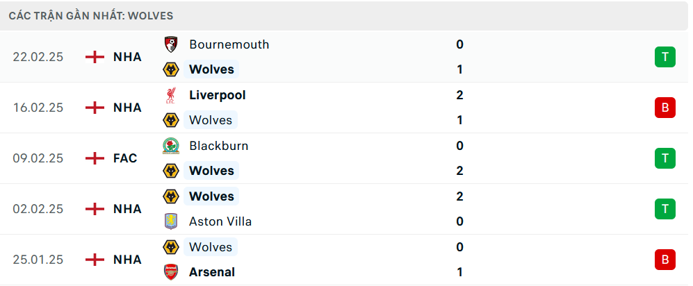This screenshot has height=286, width=693.
Task: Open the Bournemouth team link
Action: pyautogui.click(x=229, y=44)
